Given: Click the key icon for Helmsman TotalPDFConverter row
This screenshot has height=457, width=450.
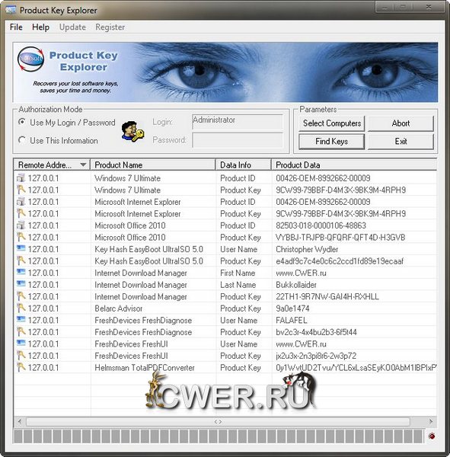Looking at the screenshot, I should coord(21,367).
